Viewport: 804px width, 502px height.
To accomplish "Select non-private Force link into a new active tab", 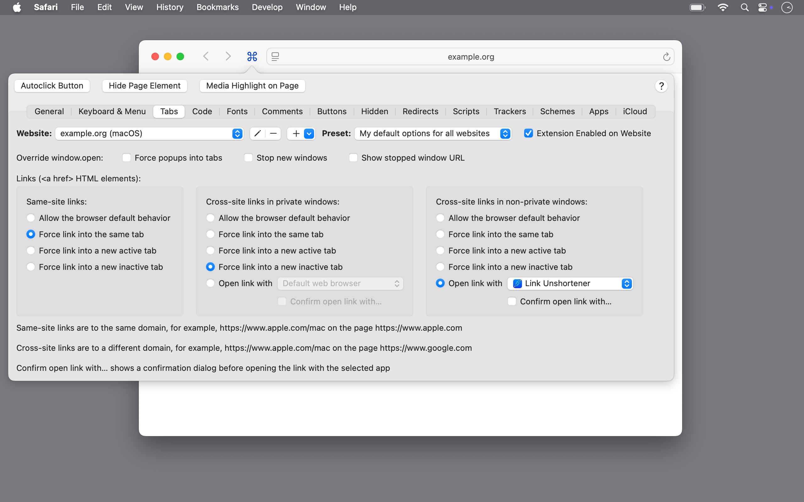I will [440, 251].
